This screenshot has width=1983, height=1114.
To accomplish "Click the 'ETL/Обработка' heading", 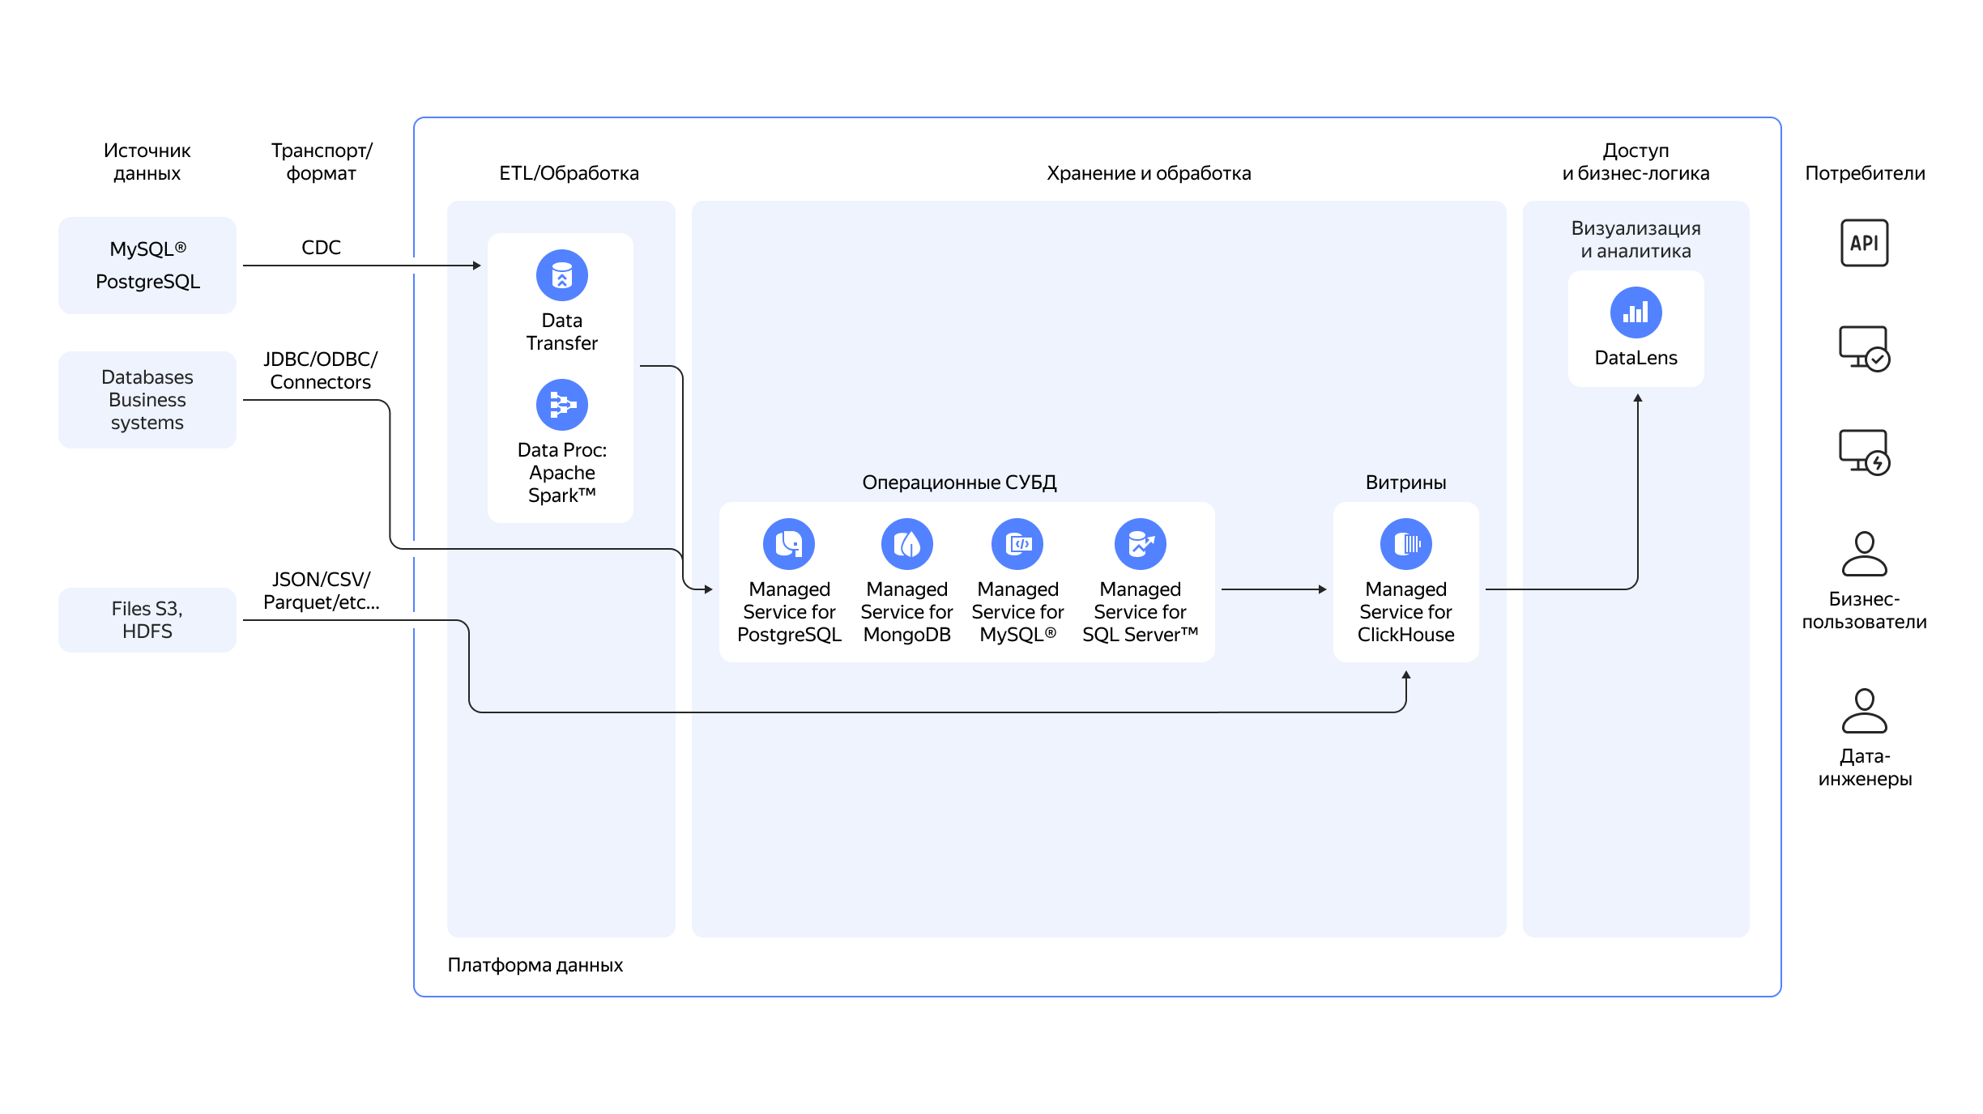I will (x=569, y=173).
